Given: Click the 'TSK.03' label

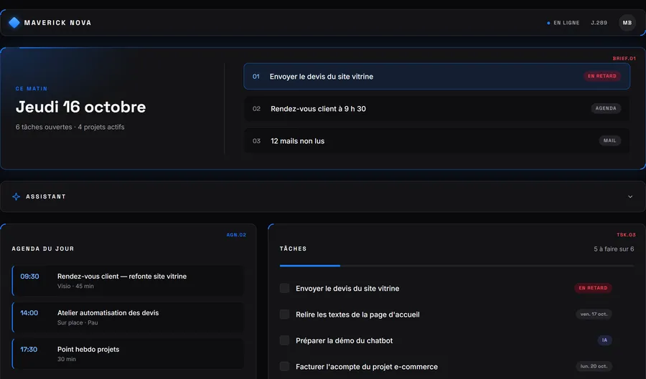Looking at the screenshot, I should (x=626, y=235).
